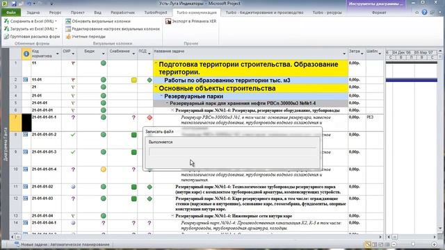Open the СМР column filter dropdown
Image resolution: width=445 pixels, height=250 pixels.
tap(73, 54)
